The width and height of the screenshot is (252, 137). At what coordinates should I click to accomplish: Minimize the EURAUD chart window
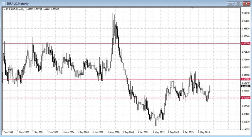coord(230,3)
